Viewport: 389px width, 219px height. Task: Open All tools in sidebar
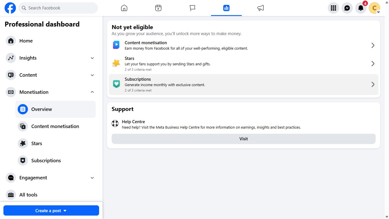click(x=51, y=195)
